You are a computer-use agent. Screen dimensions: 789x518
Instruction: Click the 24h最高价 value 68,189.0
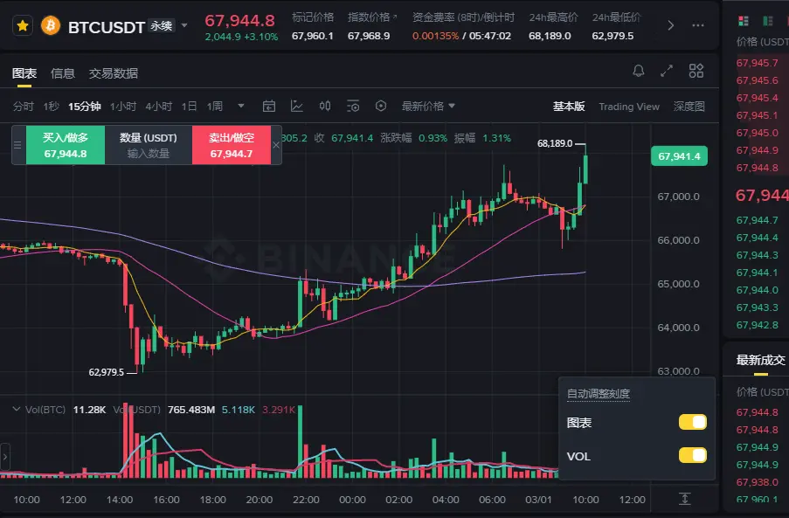pos(550,36)
